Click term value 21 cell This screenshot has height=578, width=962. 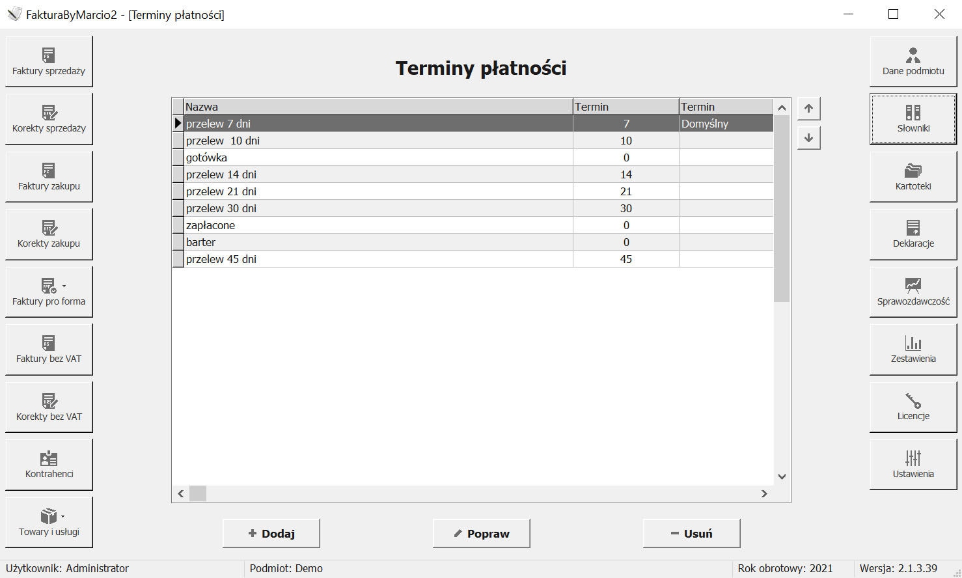[625, 191]
